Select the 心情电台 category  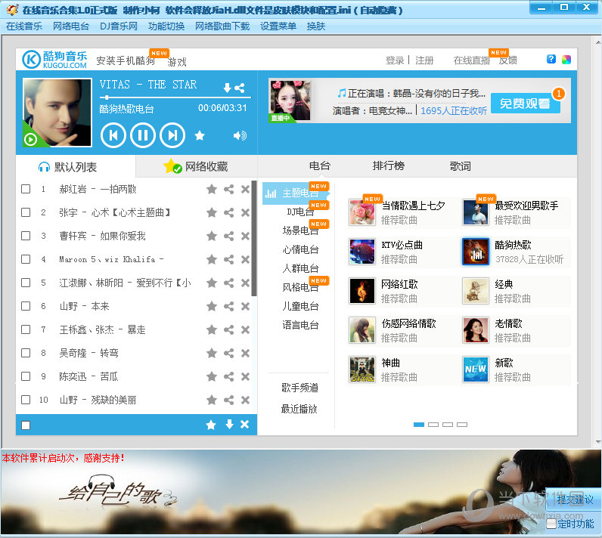click(300, 249)
